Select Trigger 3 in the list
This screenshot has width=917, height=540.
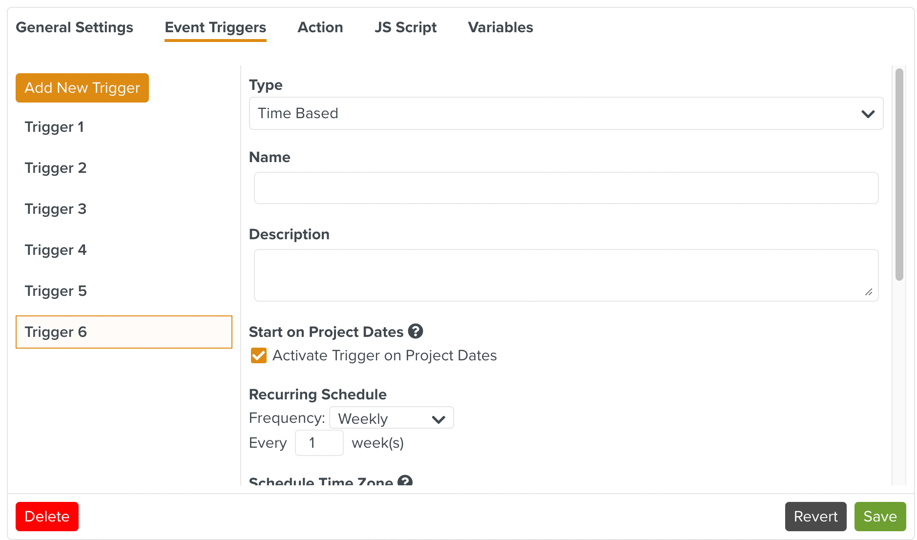tap(56, 209)
